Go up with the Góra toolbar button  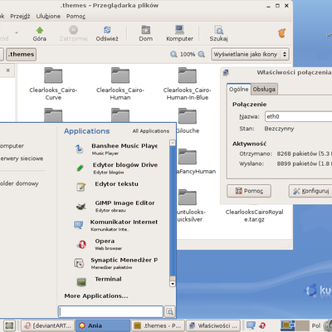pos(40,34)
